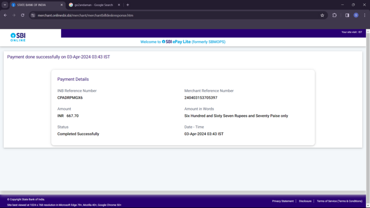This screenshot has height=208, width=370.
Task: Click the Your site visit IST text
Action: click(352, 32)
